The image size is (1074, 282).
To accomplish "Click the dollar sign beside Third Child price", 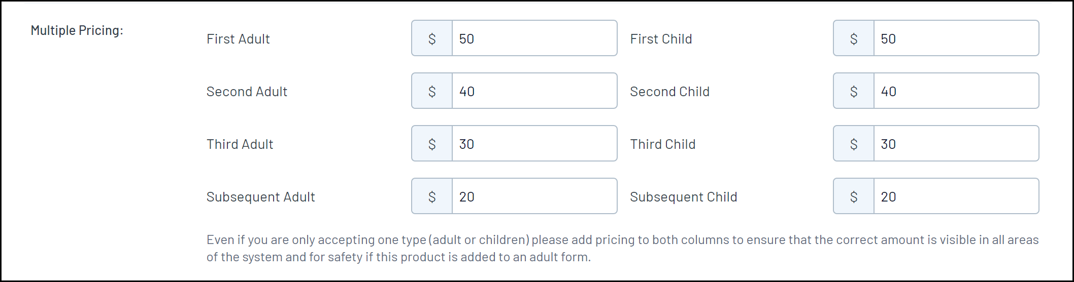I will (854, 144).
